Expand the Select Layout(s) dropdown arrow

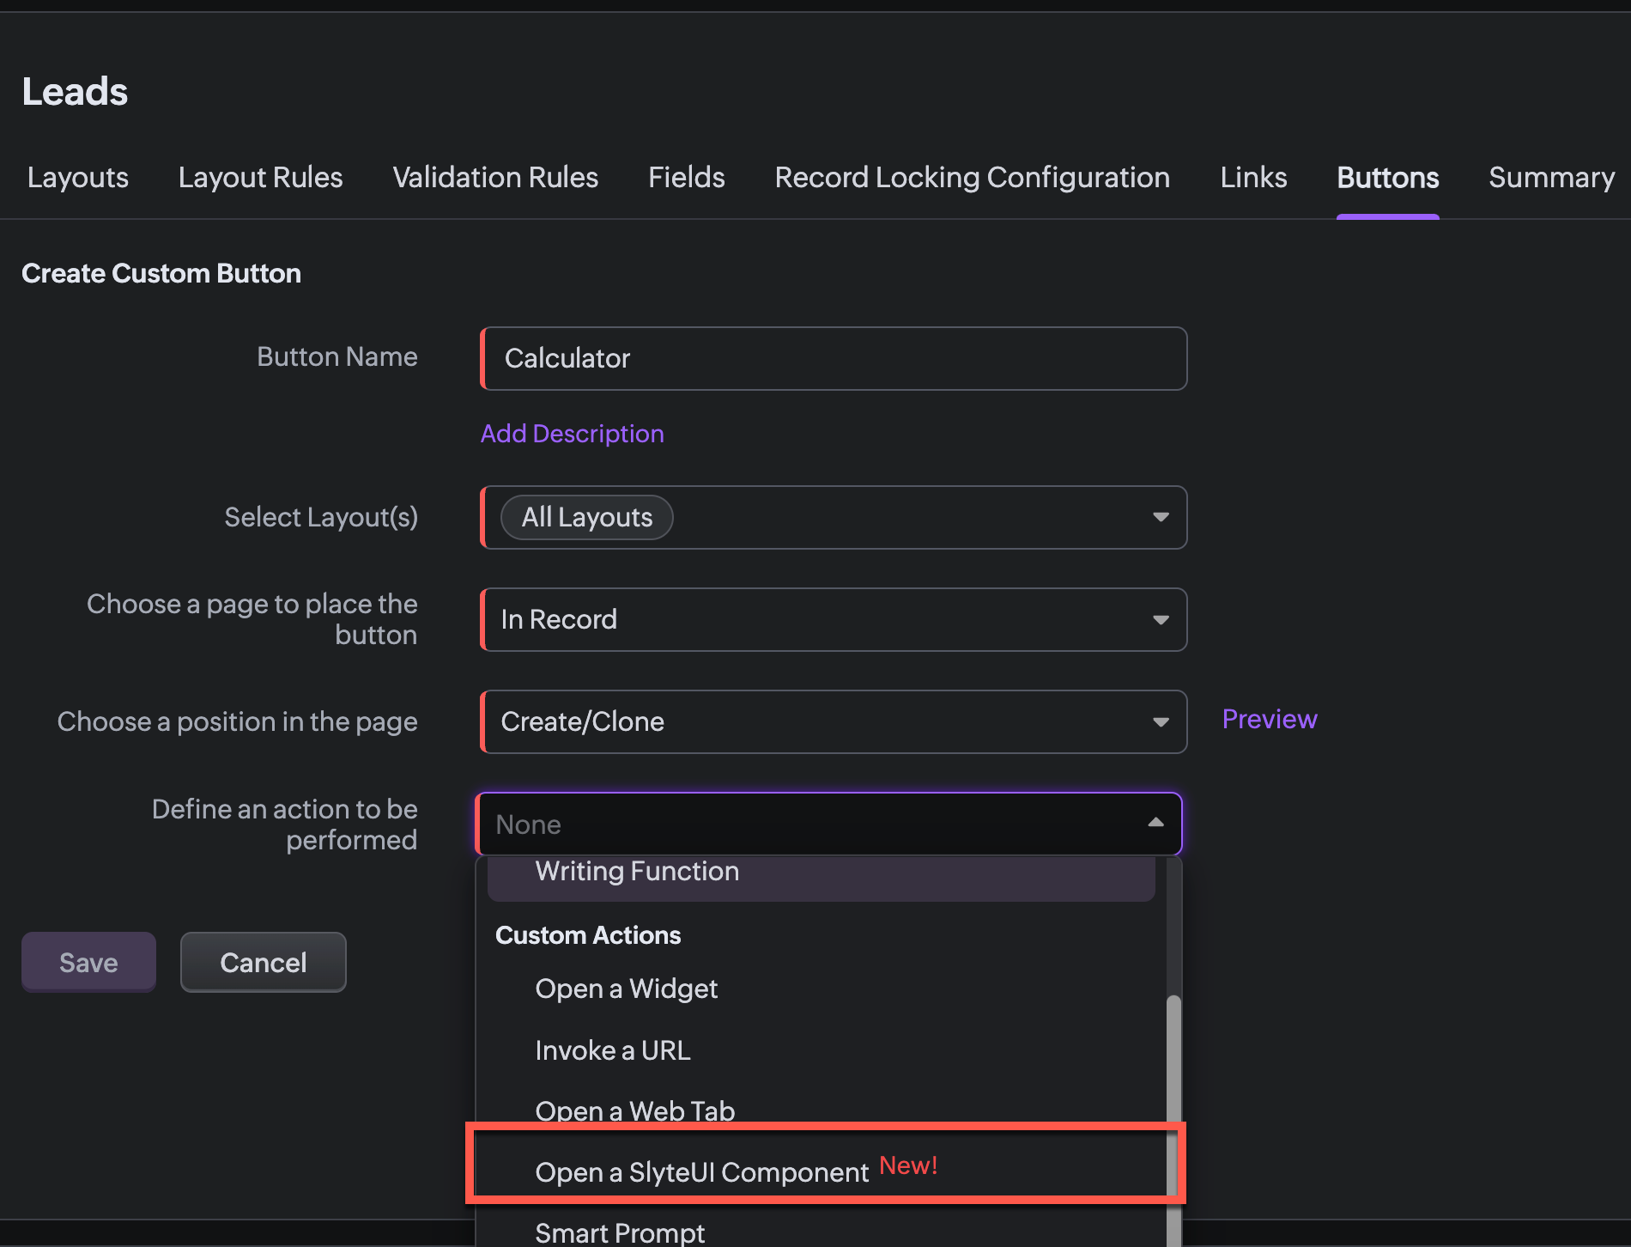(x=1161, y=517)
